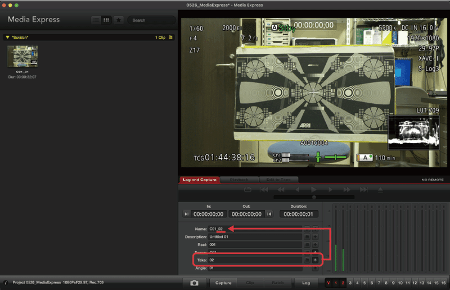450x290 pixels.
Task: Click the Search field in media list
Action: pos(151,20)
